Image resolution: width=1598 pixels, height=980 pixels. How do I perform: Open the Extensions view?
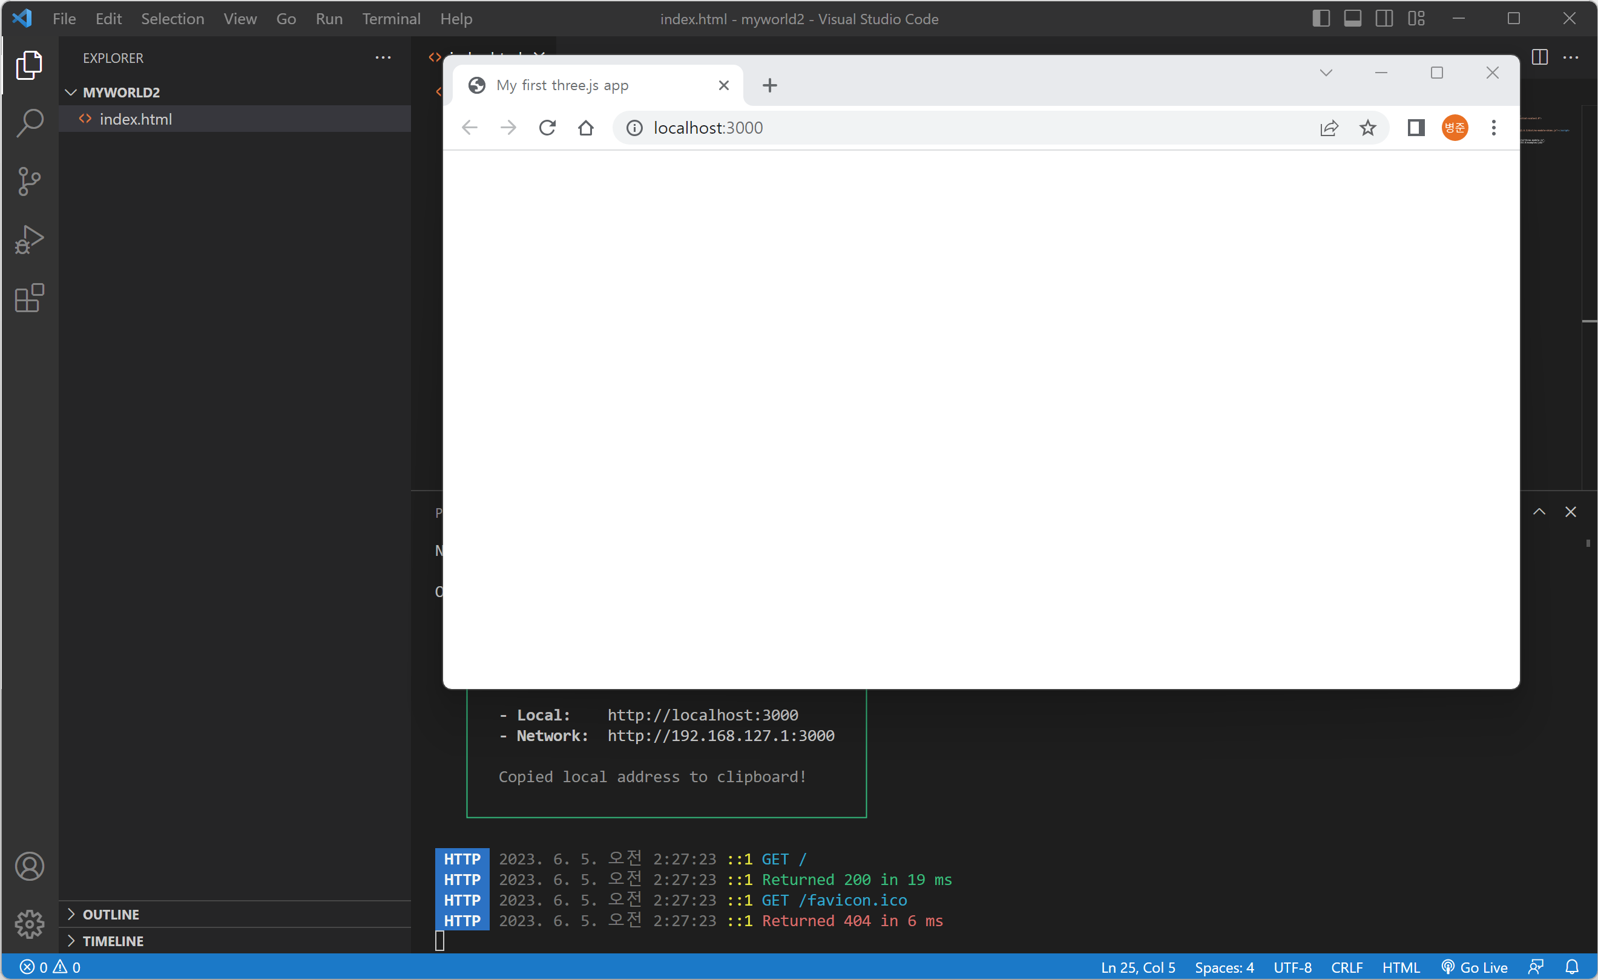29,298
